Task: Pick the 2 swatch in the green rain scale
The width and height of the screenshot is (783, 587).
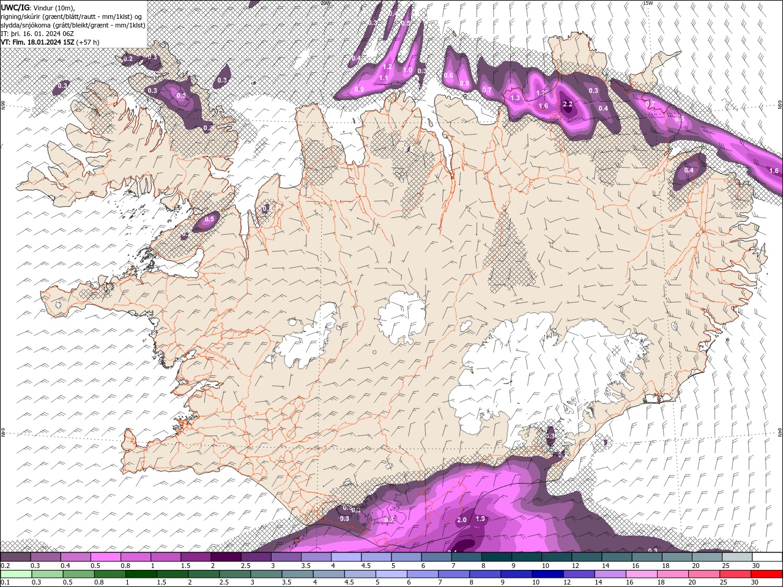Action: (x=204, y=574)
